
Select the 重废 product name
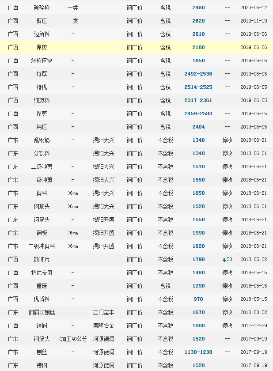tap(42, 286)
